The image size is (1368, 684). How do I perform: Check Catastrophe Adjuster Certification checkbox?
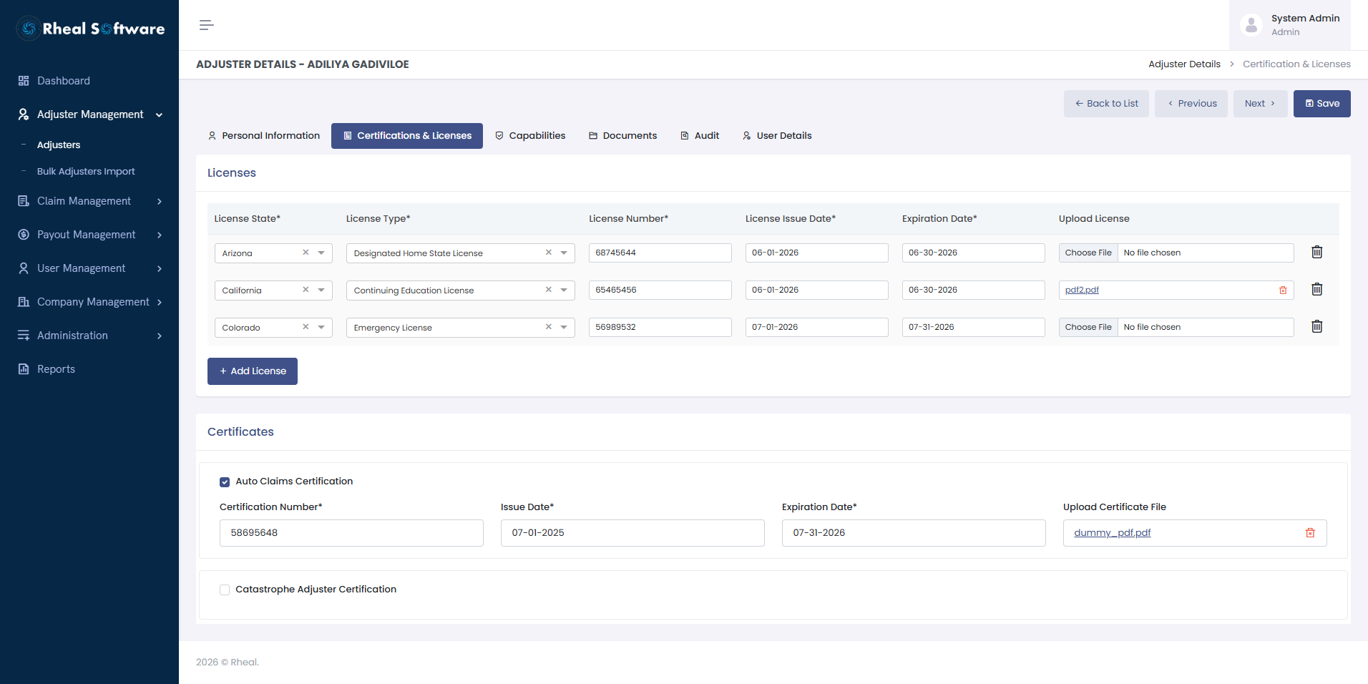tap(225, 590)
